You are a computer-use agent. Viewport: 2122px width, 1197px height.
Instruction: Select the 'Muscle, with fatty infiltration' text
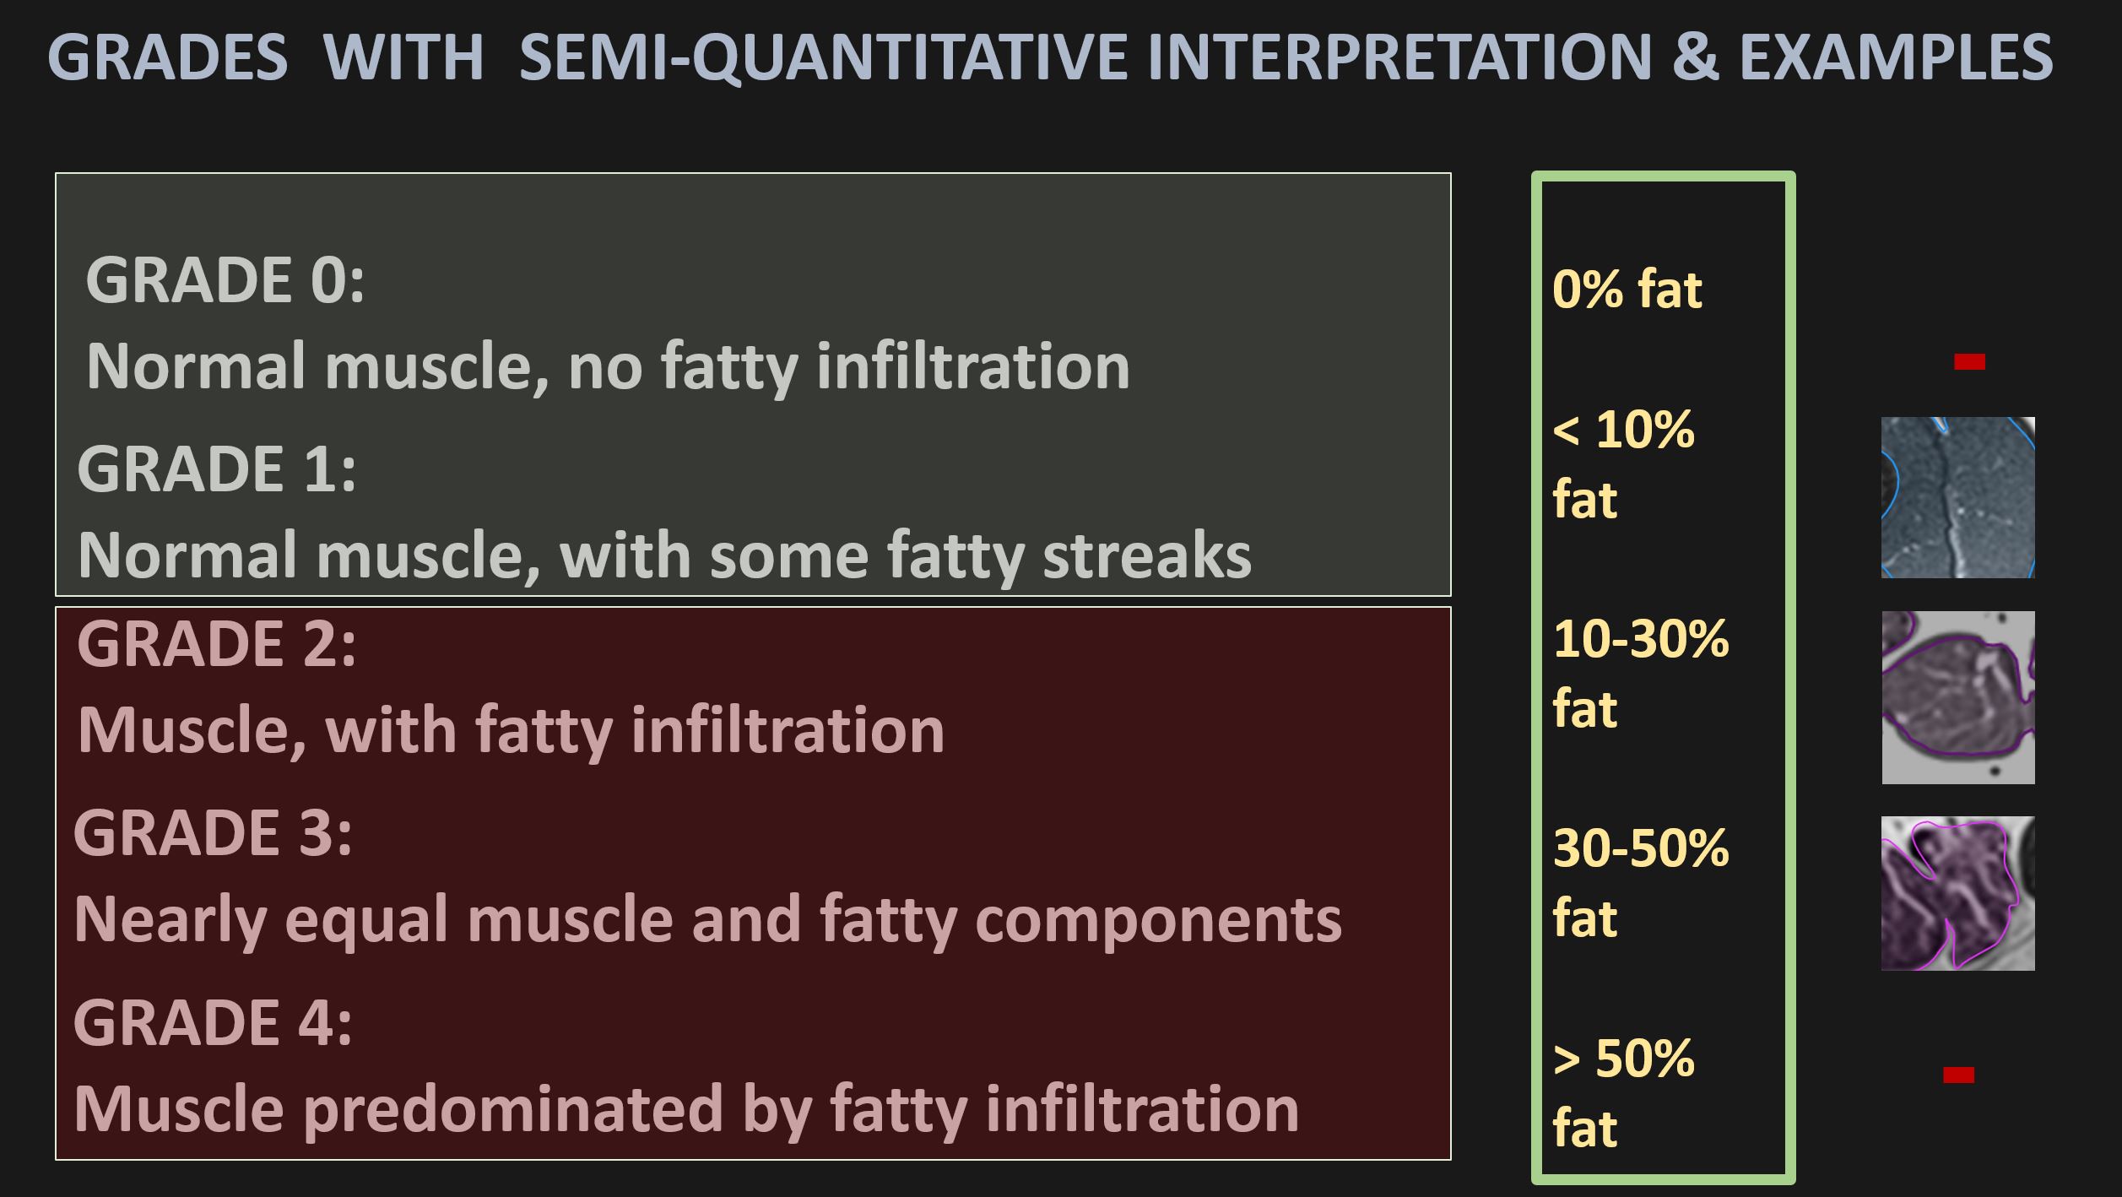511,730
